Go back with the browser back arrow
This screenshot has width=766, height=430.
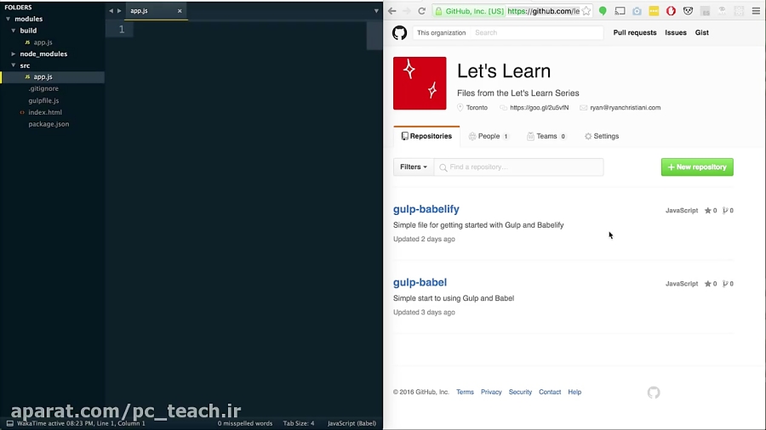[392, 11]
